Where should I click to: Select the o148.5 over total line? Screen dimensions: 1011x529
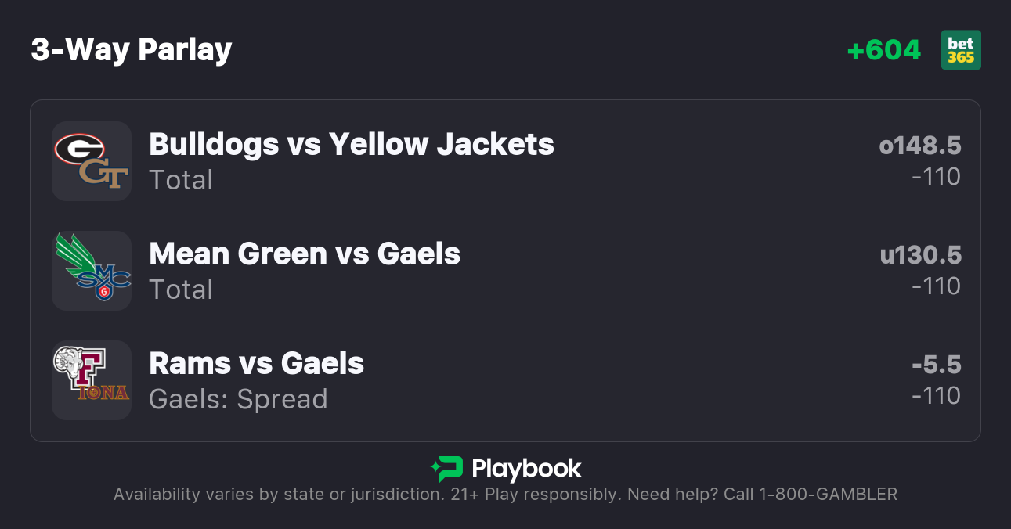point(919,146)
